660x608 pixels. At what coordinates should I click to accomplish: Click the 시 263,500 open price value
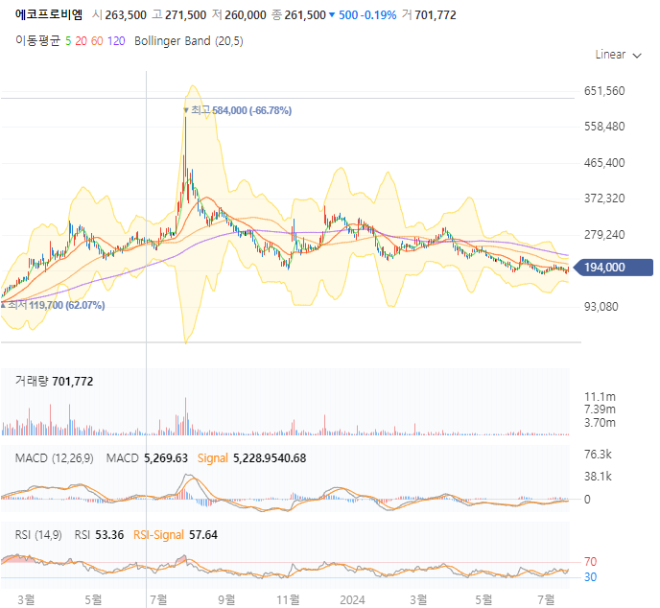tap(120, 15)
